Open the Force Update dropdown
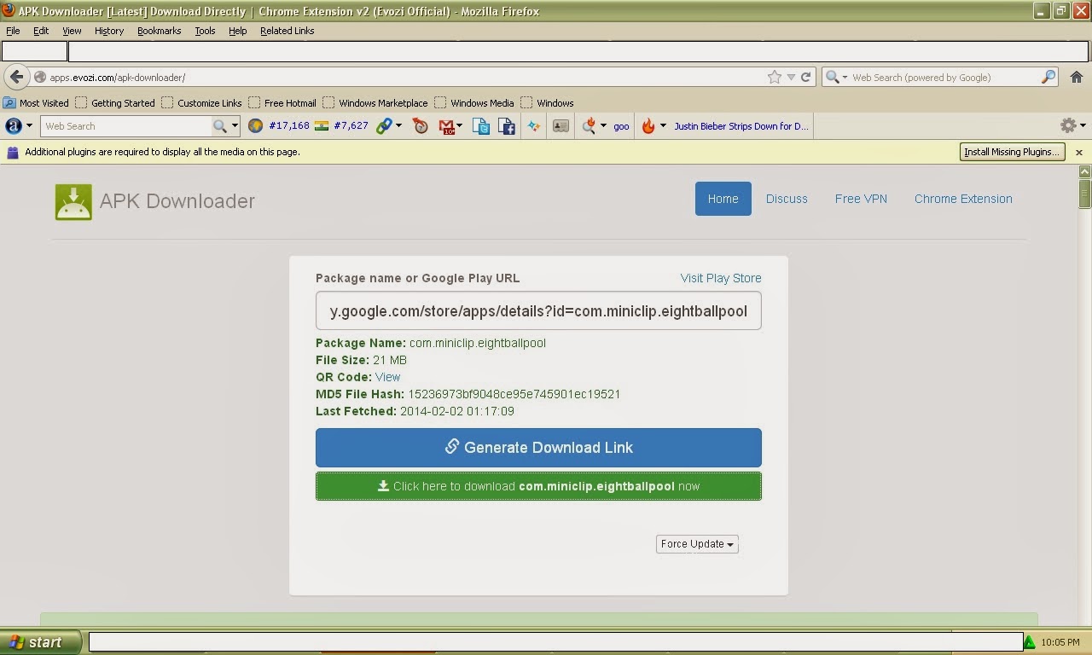Viewport: 1092px width, 655px height. [697, 544]
